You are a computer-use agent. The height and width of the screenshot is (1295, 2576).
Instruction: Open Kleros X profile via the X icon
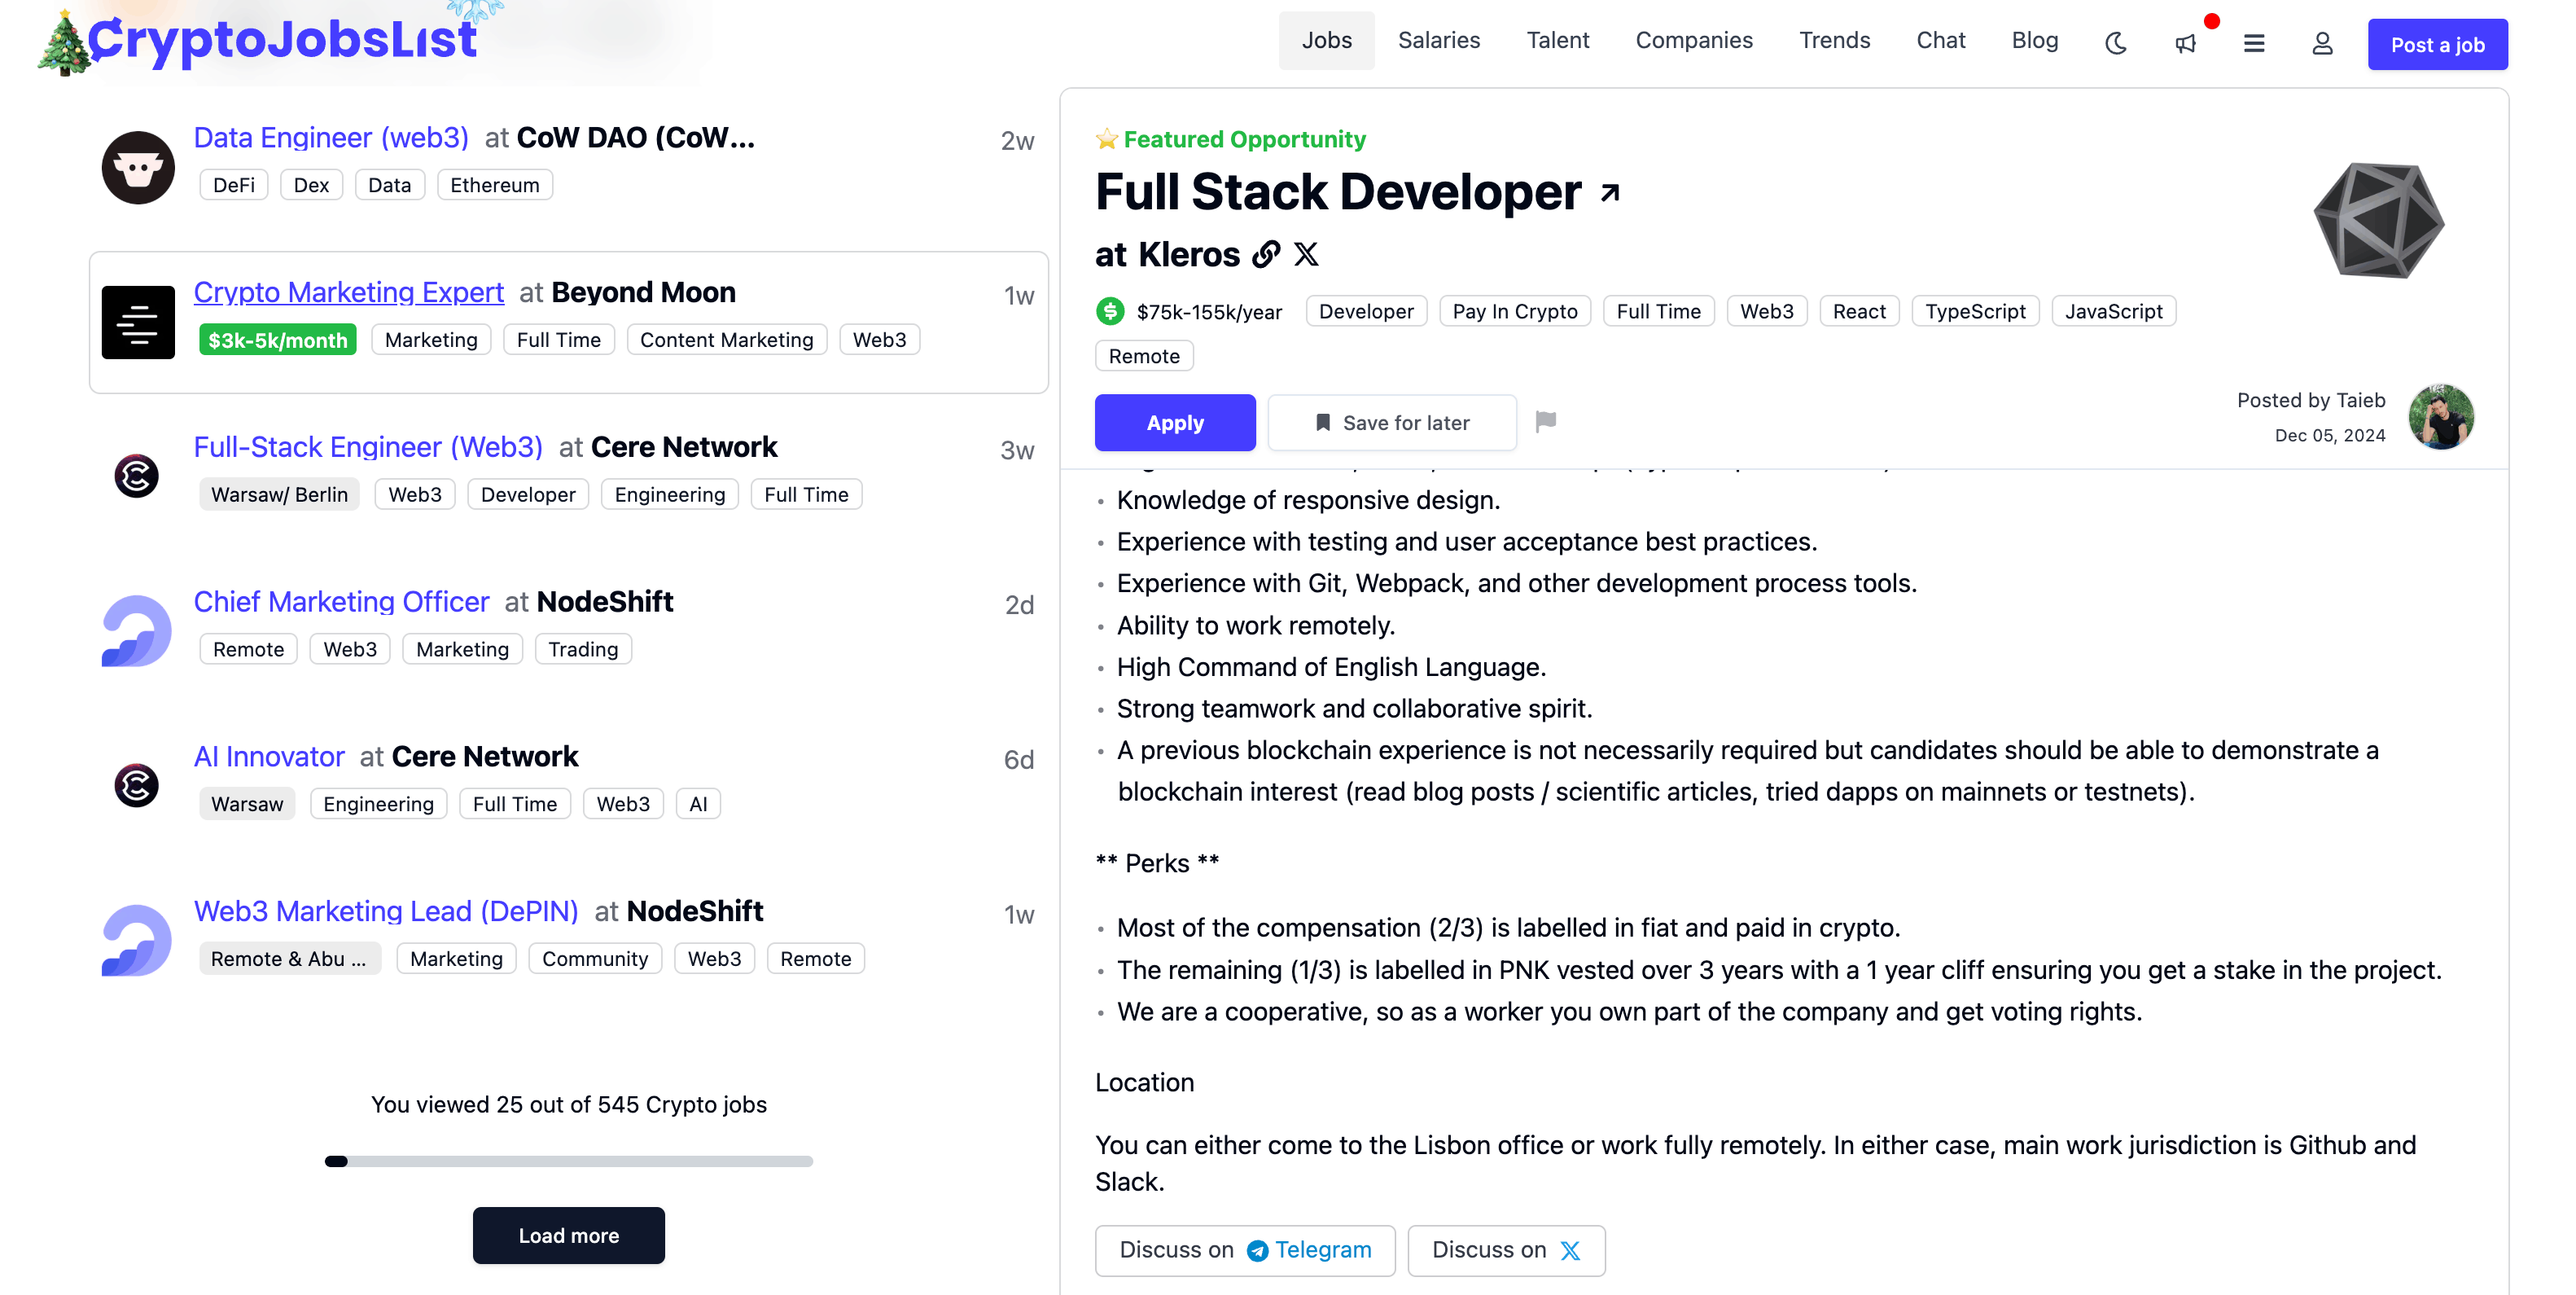pos(1306,255)
